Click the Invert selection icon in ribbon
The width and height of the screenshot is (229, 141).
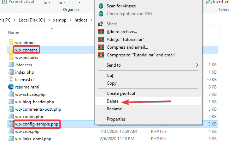point(209,2)
